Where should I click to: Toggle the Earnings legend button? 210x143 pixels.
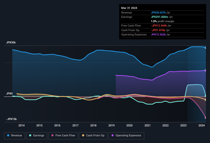[37, 136]
